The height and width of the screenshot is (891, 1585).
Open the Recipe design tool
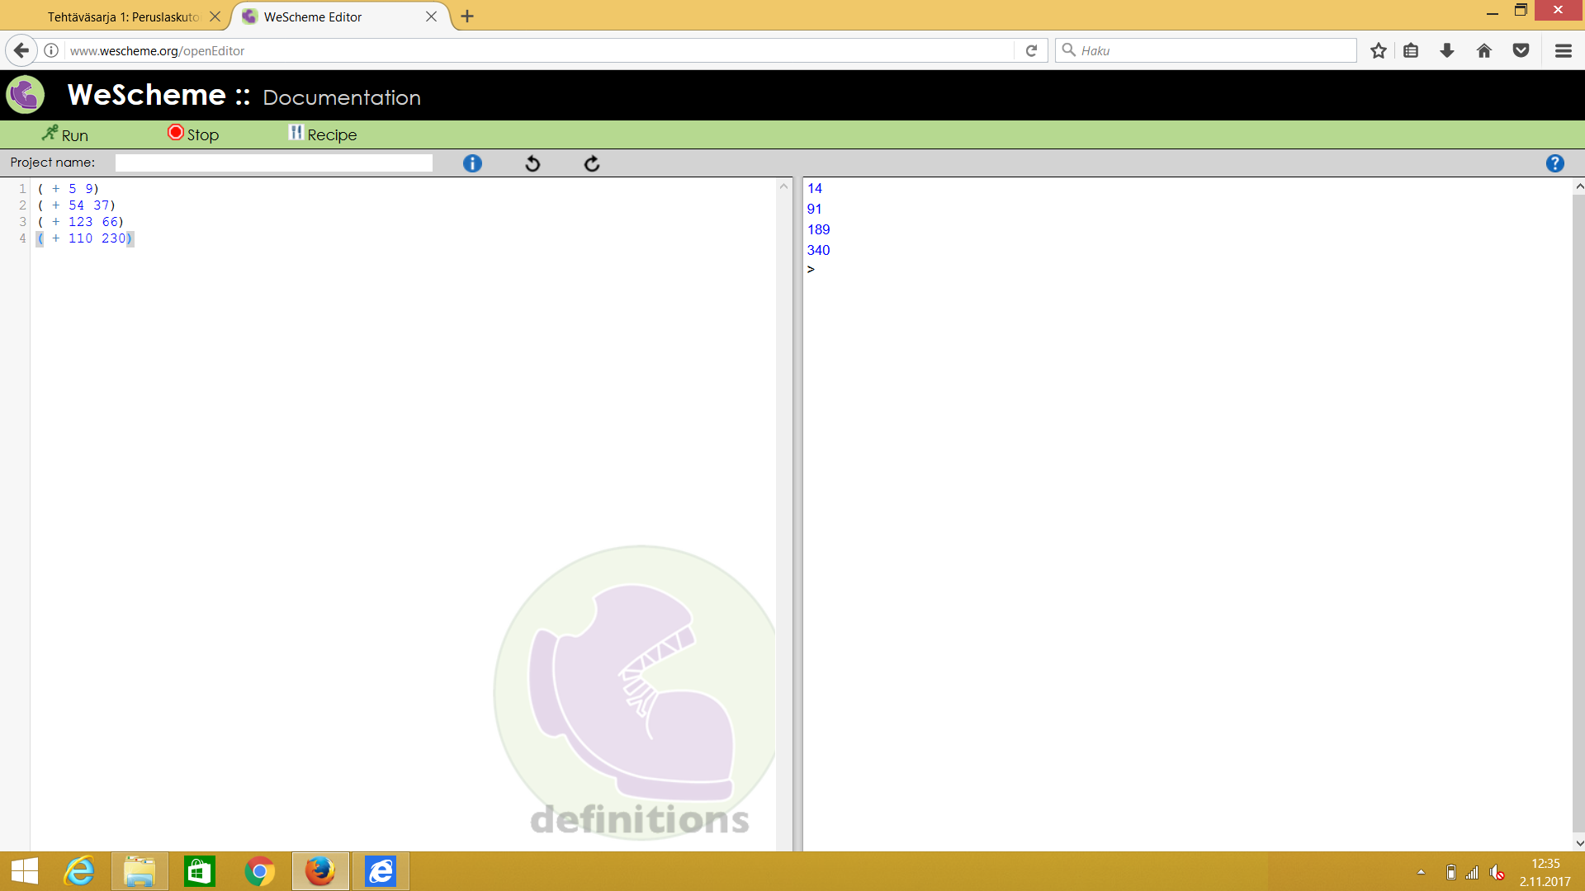click(x=323, y=134)
